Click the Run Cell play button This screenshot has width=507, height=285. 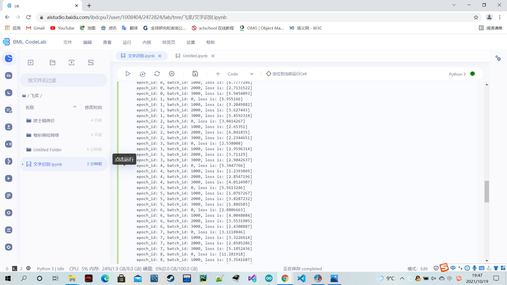[128, 73]
